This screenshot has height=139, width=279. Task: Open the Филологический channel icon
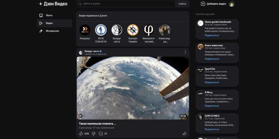[x=149, y=30]
